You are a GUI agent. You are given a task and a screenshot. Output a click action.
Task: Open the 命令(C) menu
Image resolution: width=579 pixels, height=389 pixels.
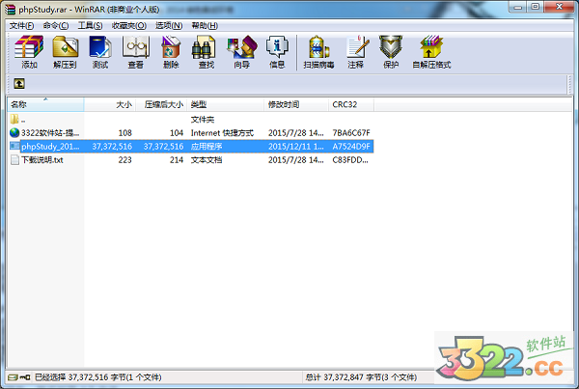click(56, 25)
